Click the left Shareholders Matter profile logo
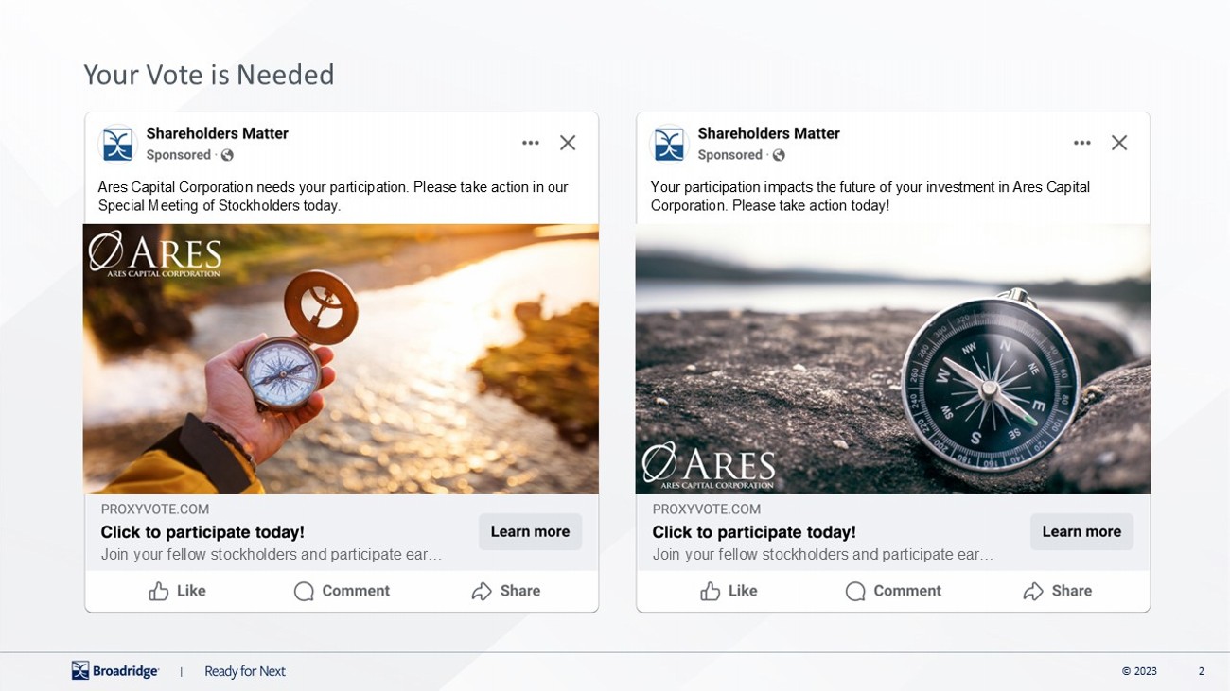Image resolution: width=1230 pixels, height=691 pixels. tap(118, 145)
